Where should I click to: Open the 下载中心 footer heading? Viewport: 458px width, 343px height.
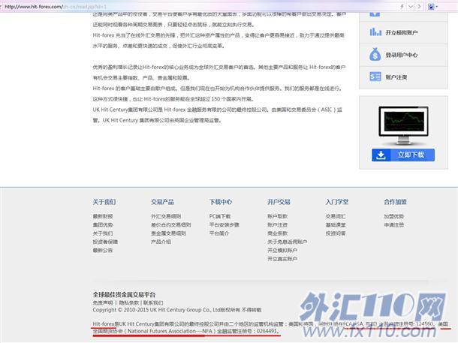click(x=221, y=202)
